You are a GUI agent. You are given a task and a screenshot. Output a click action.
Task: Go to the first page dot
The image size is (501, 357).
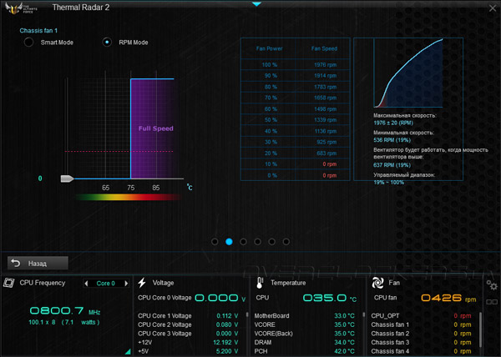click(215, 242)
